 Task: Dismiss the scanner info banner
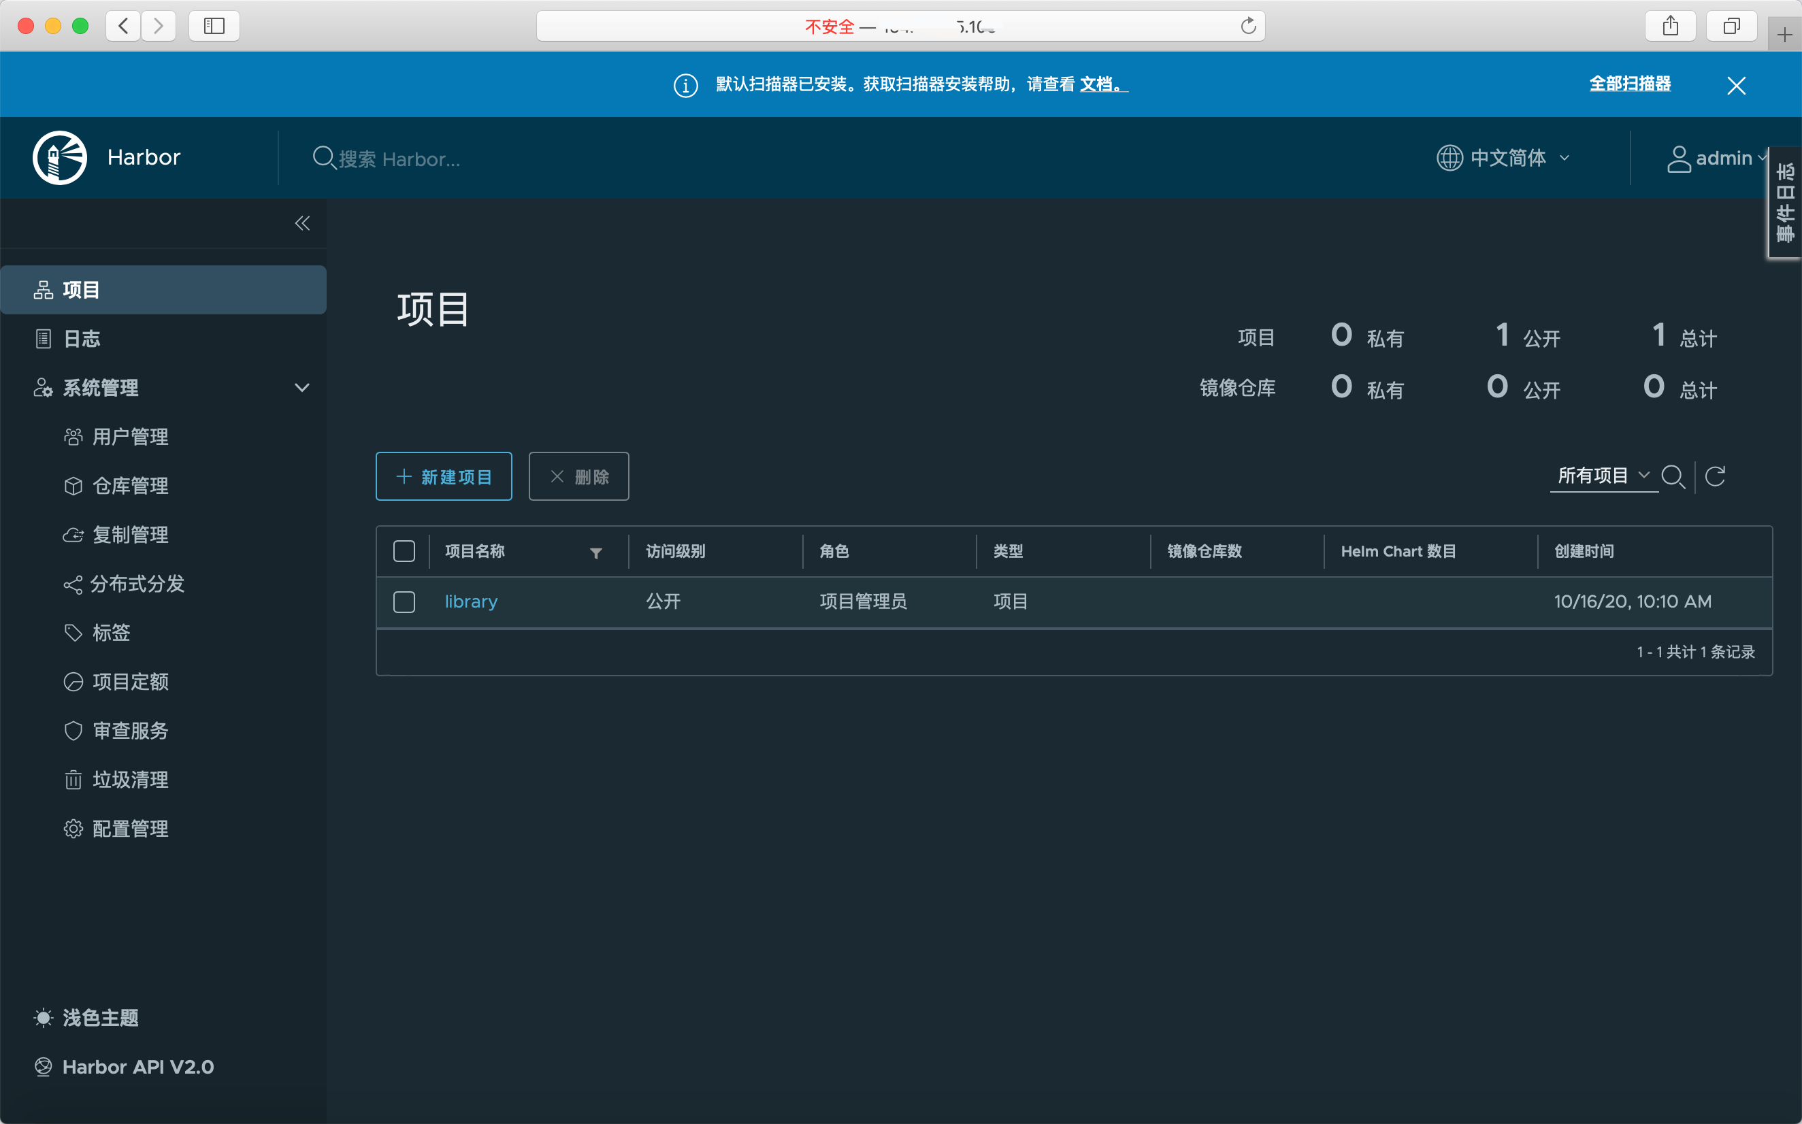point(1737,86)
